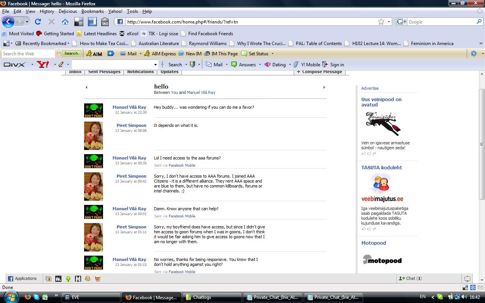Click the Motopood ad title link
The width and height of the screenshot is (485, 303).
(x=374, y=243)
